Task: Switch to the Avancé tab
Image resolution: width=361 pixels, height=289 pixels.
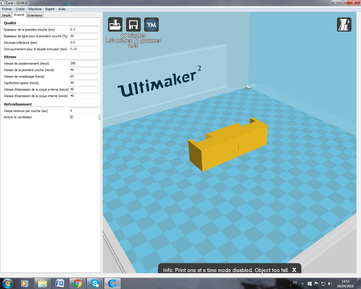Action: point(19,15)
